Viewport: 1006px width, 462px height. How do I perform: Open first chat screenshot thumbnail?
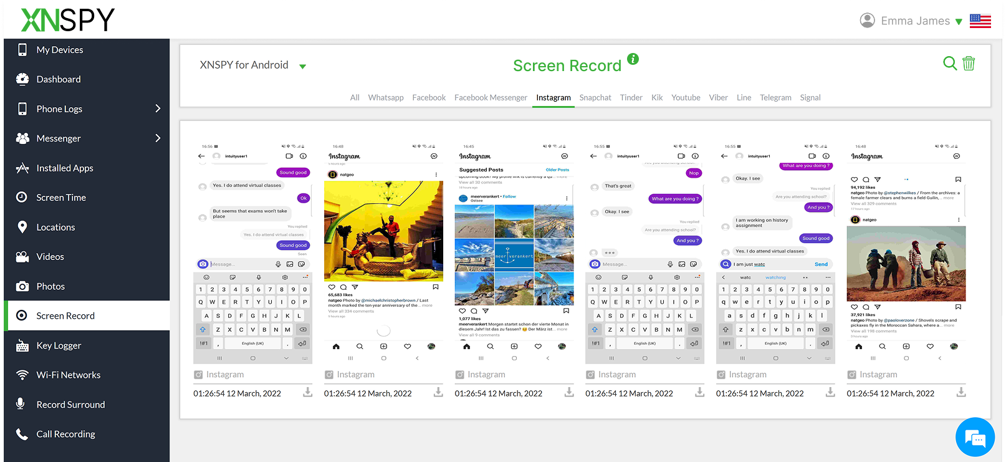[252, 254]
